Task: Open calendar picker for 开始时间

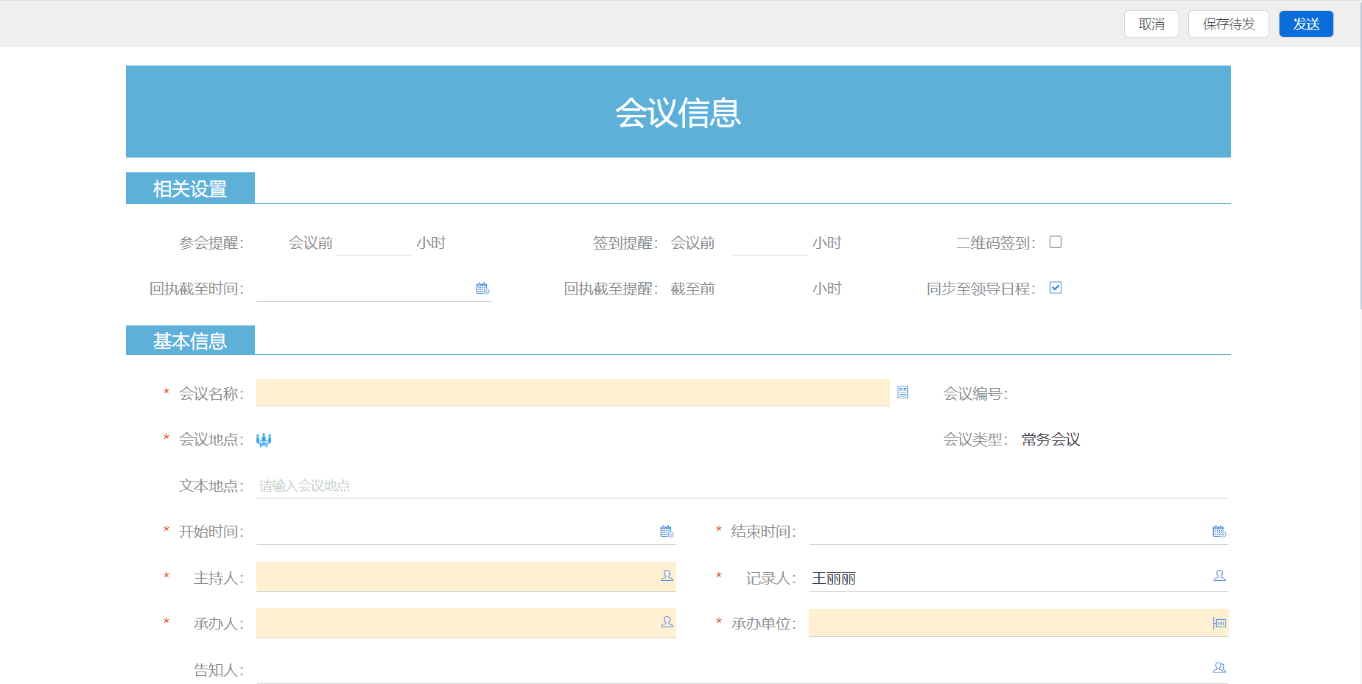Action: coord(667,532)
